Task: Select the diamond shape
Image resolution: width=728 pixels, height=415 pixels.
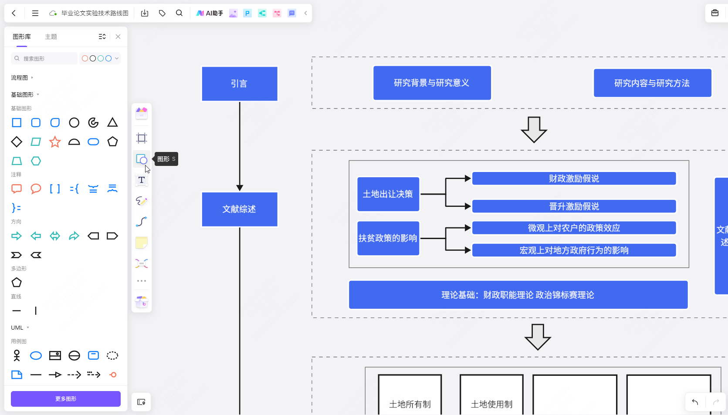Action: [x=17, y=142]
